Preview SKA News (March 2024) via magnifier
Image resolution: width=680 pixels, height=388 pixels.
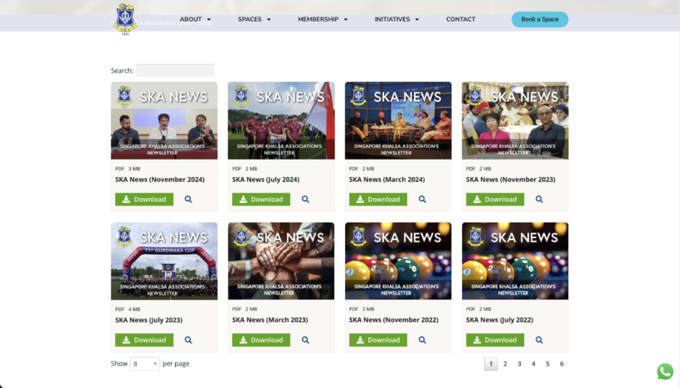coord(422,199)
